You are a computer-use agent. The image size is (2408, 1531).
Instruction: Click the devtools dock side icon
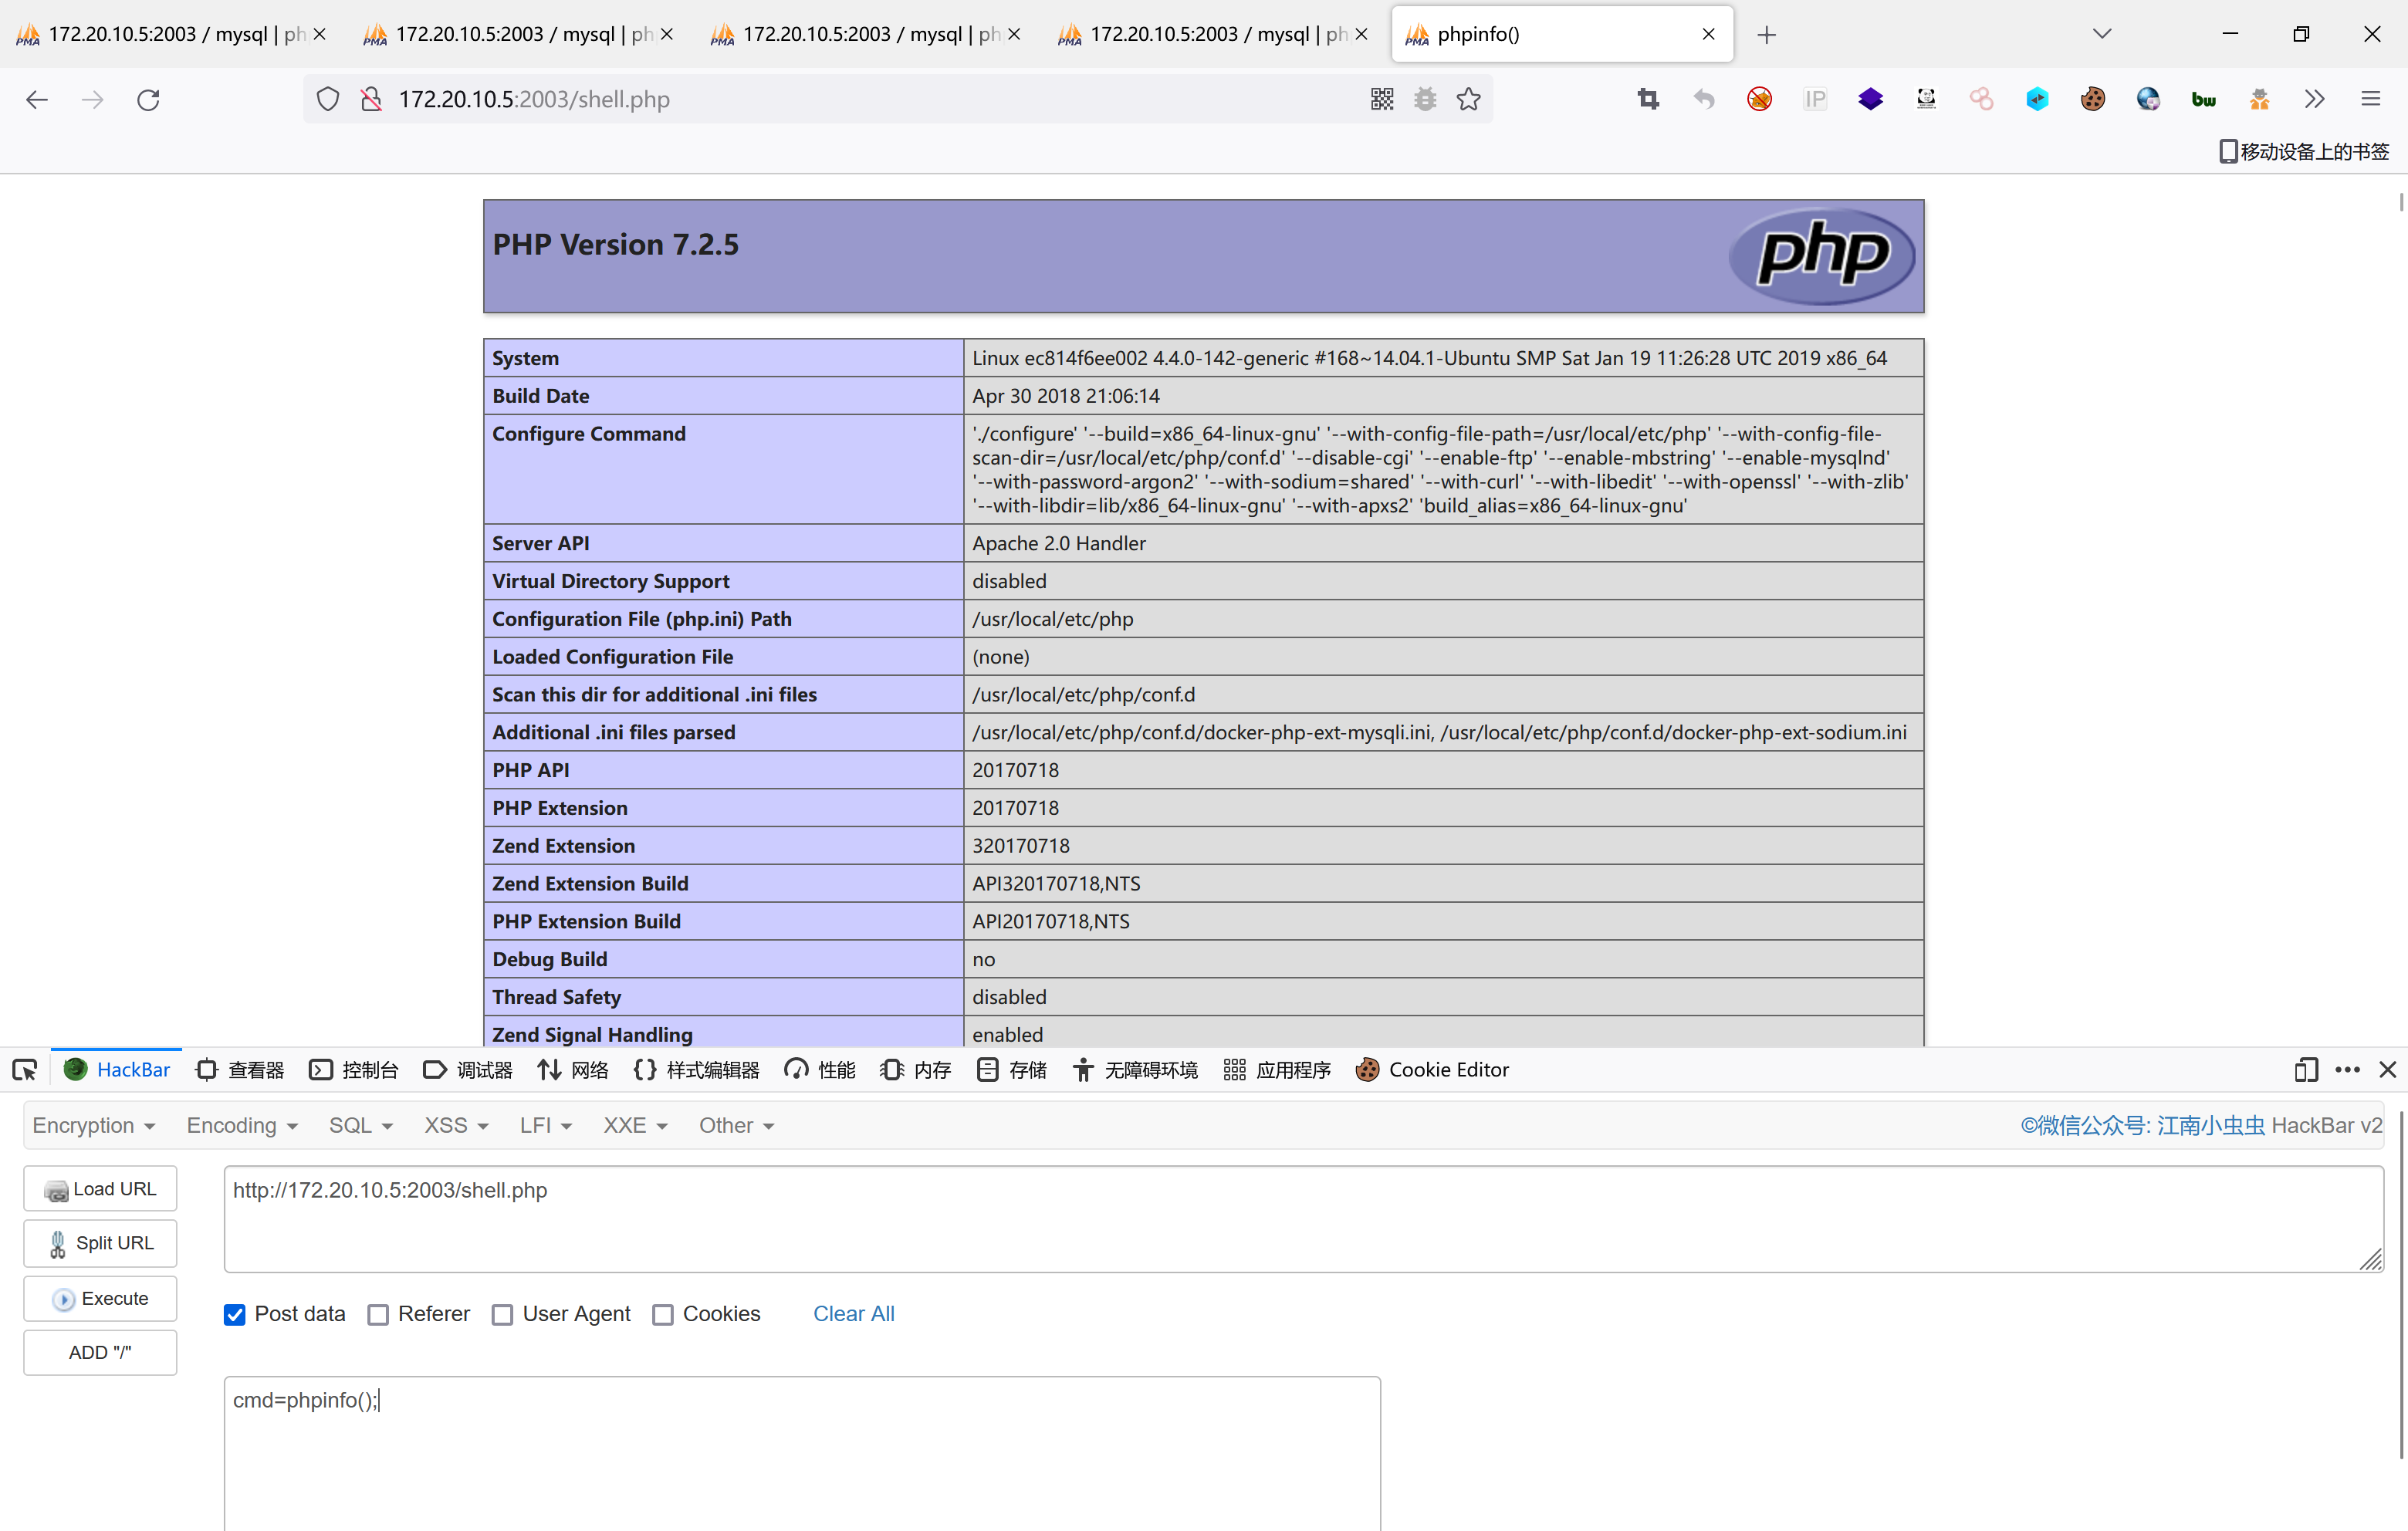click(2305, 1070)
